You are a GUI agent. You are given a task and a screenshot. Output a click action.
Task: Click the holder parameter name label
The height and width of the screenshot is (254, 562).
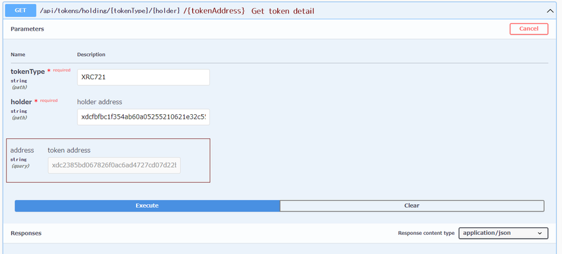[21, 102]
